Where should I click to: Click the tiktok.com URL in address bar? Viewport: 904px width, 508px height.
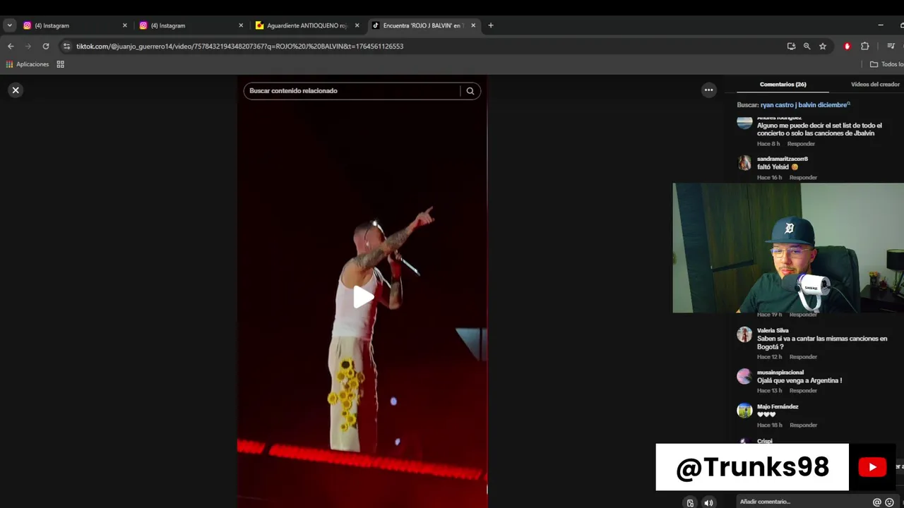pos(240,47)
